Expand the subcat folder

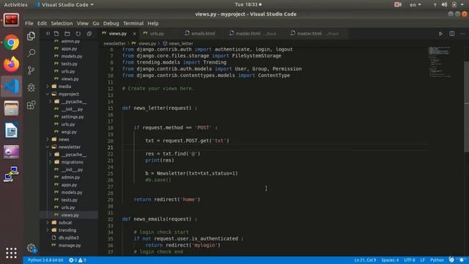click(65, 222)
